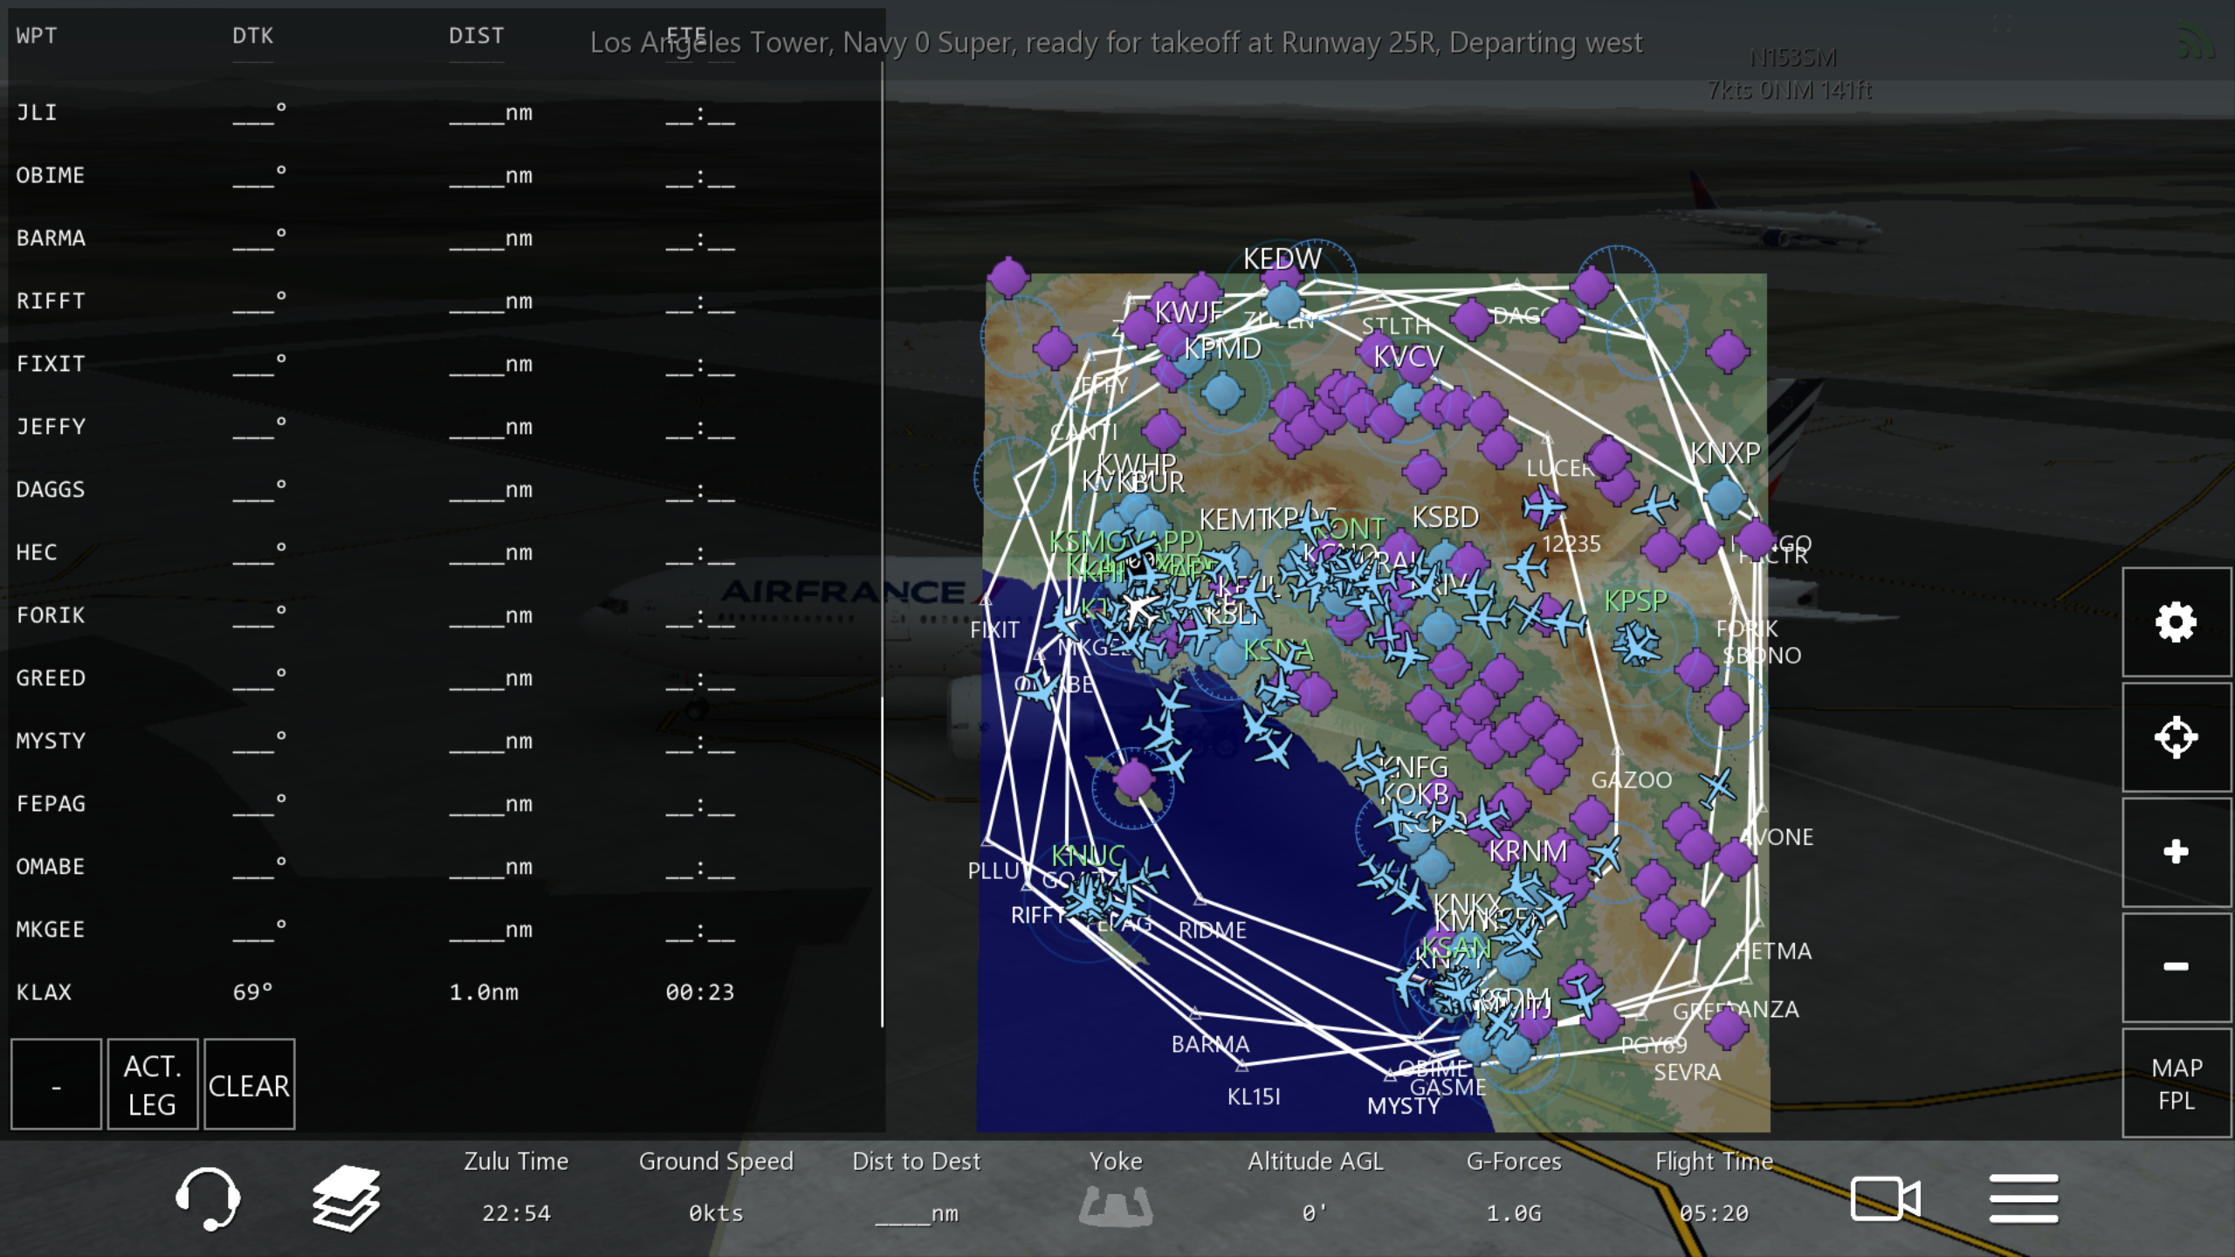
Task: Center map on aircraft crosshair icon
Action: 2175,738
